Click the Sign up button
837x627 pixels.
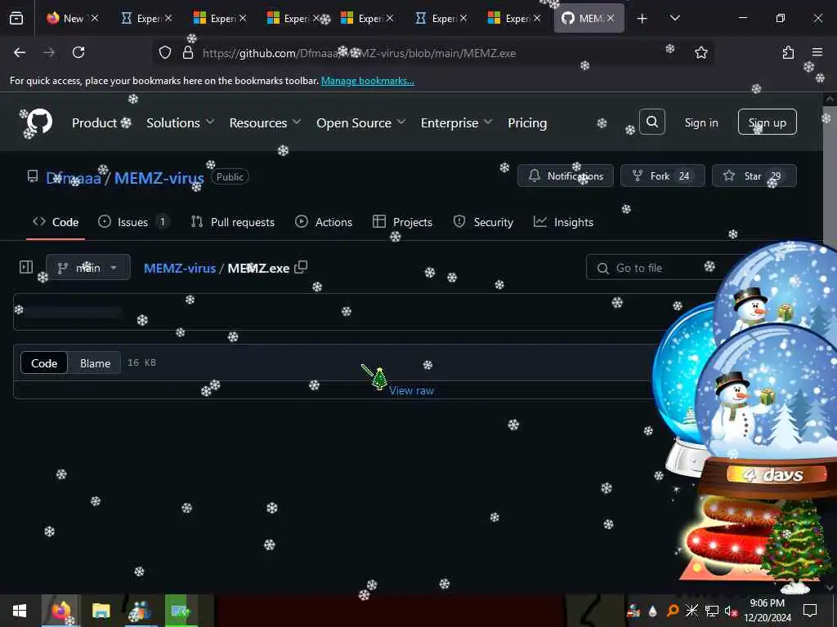click(x=767, y=122)
